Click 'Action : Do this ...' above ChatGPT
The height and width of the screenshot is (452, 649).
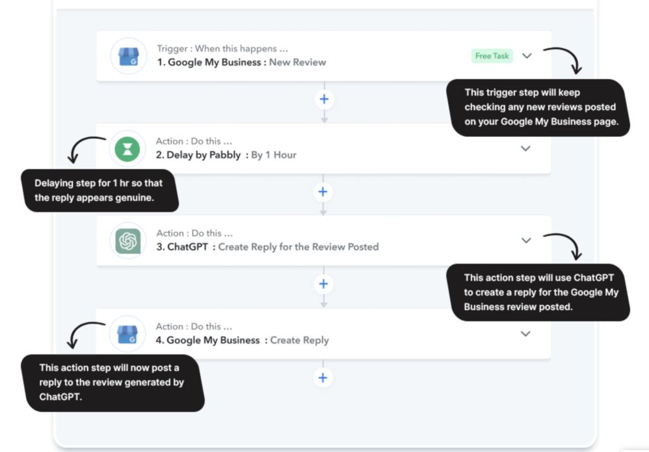coord(195,233)
